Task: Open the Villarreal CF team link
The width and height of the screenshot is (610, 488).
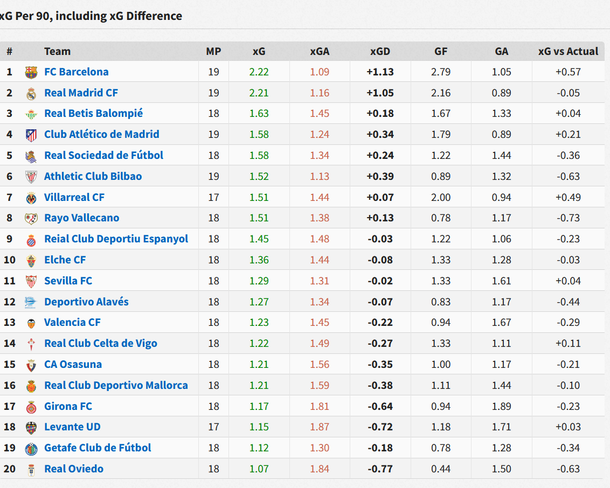Action: pos(74,198)
